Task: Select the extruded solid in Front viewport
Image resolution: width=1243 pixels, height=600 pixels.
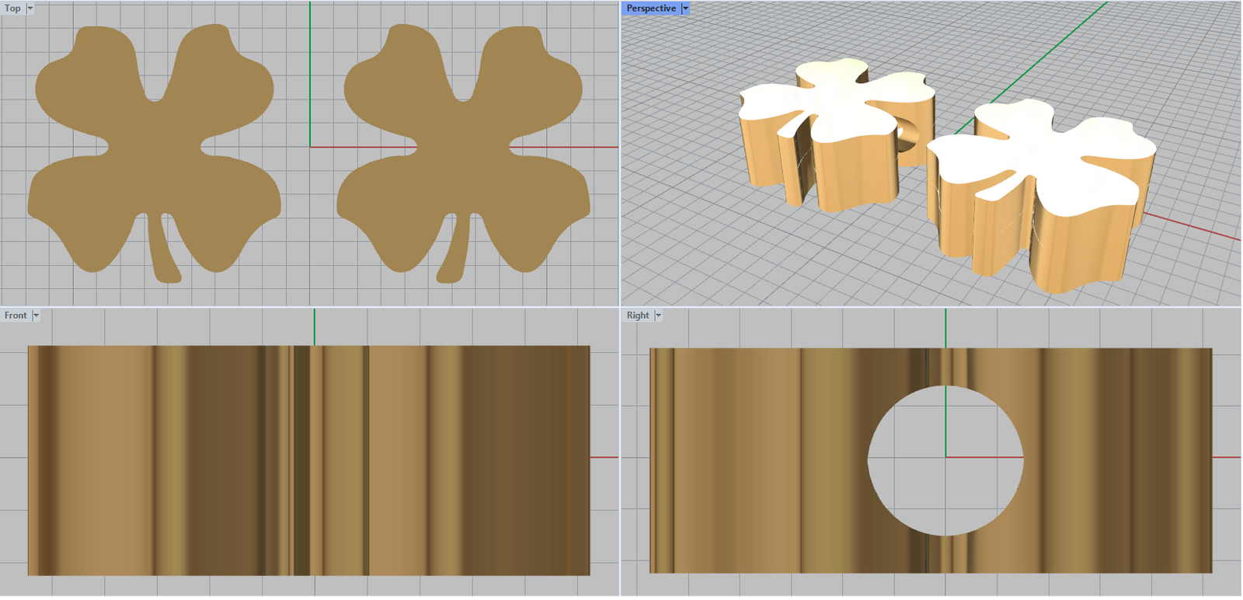Action: [233, 460]
